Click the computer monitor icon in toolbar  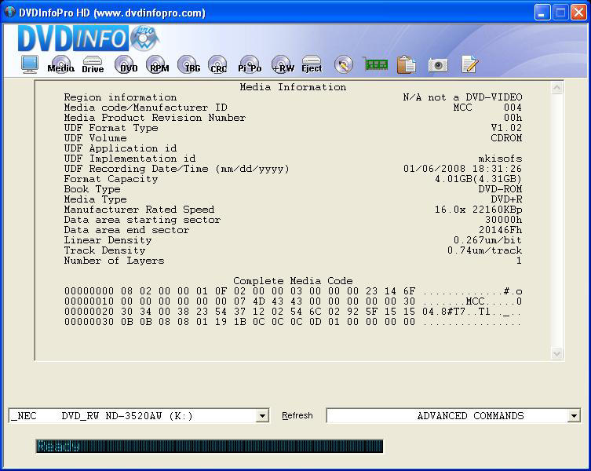[x=29, y=64]
